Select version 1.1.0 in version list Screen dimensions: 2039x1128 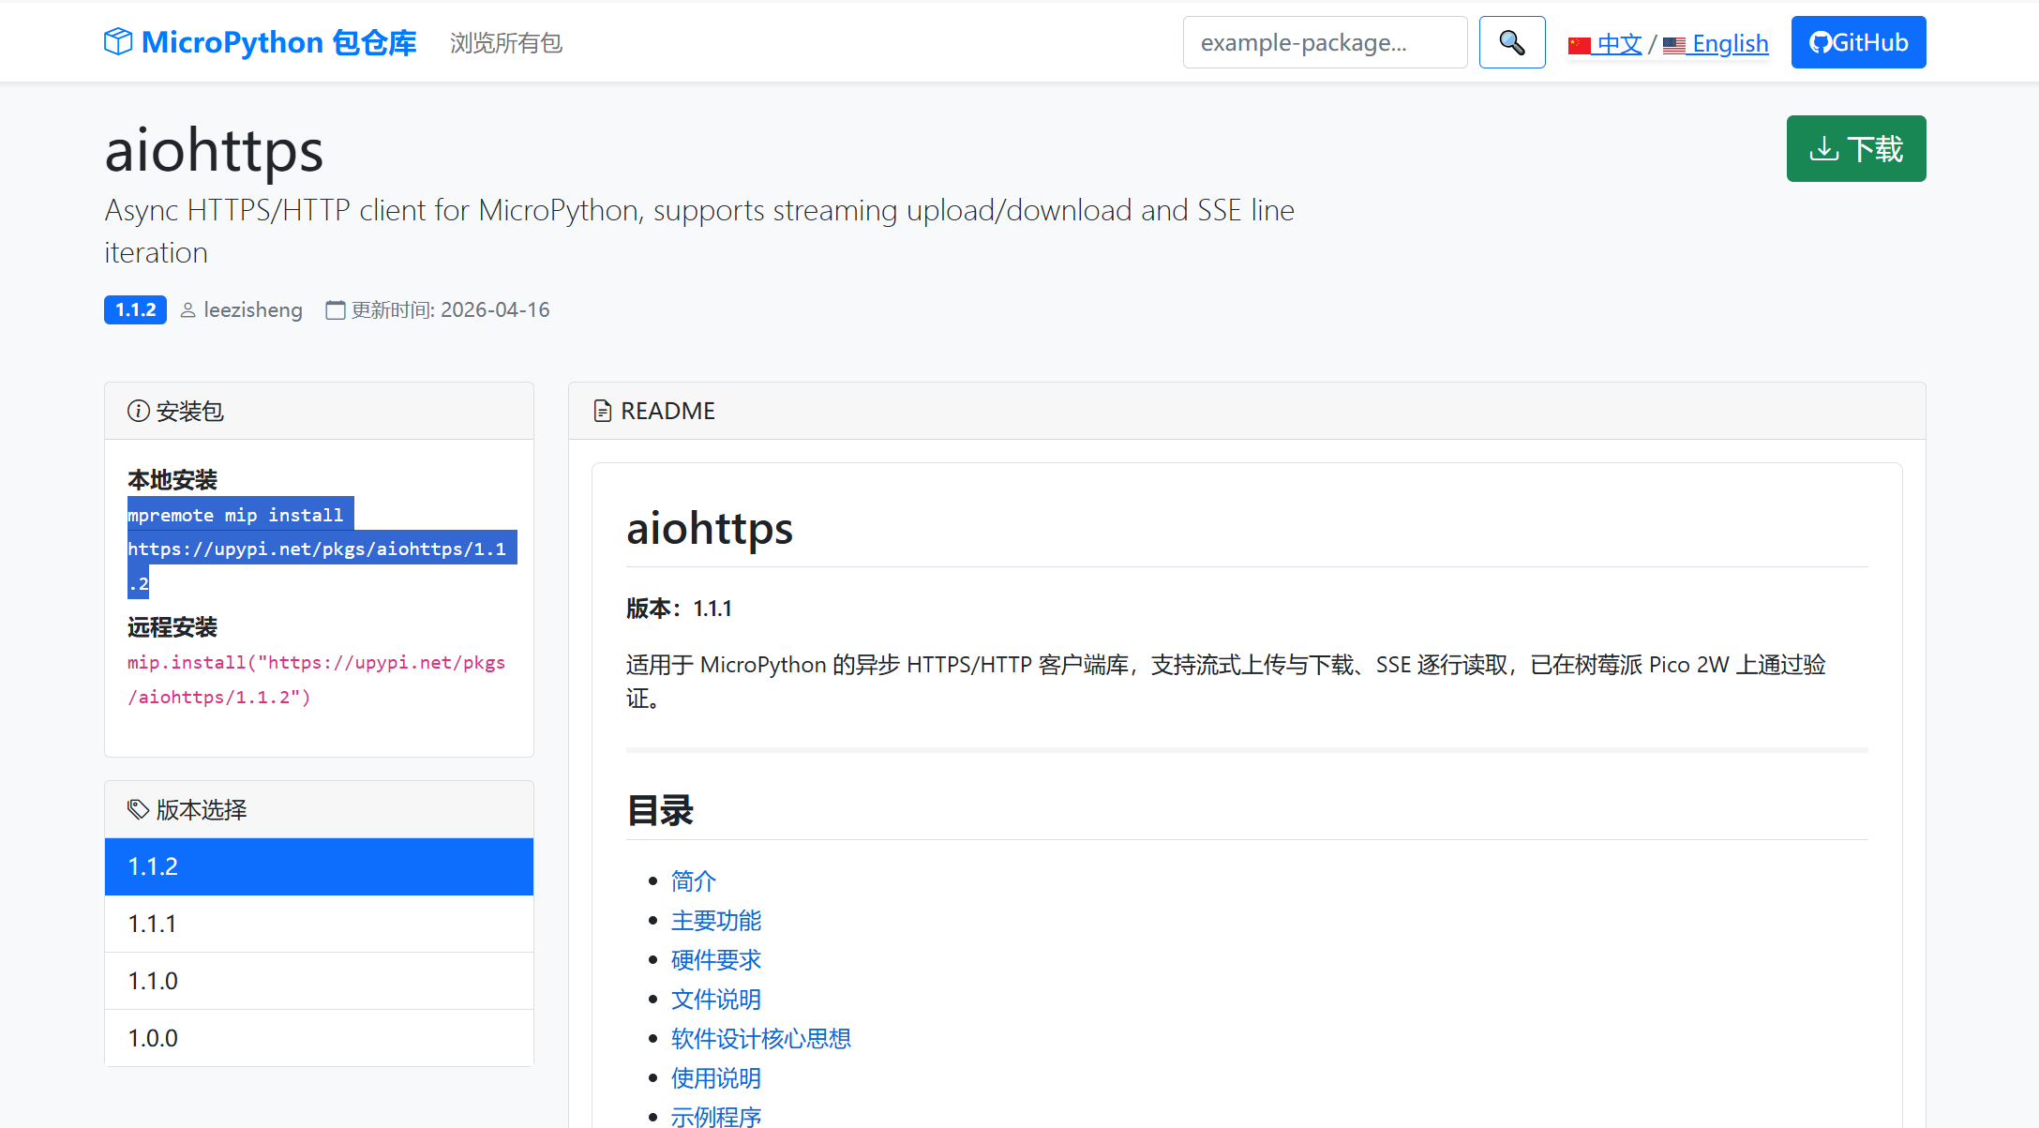(319, 981)
